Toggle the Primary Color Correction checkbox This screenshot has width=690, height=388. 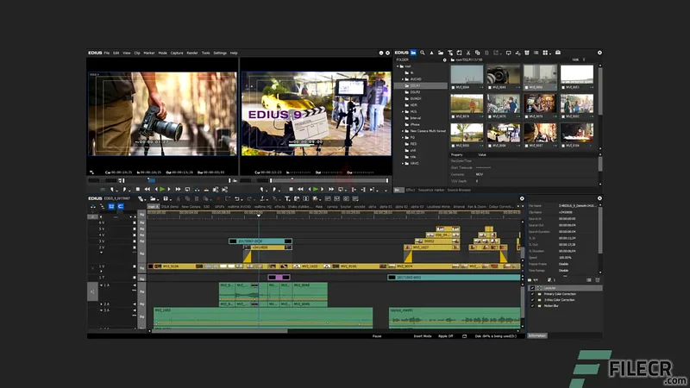pos(532,294)
